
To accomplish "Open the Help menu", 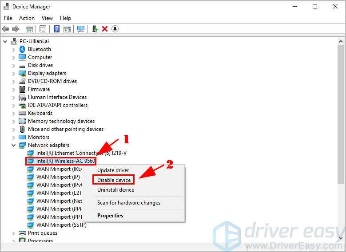I will click(x=65, y=18).
